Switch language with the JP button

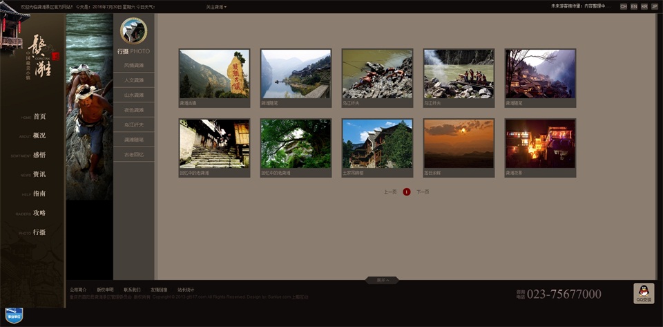654,6
